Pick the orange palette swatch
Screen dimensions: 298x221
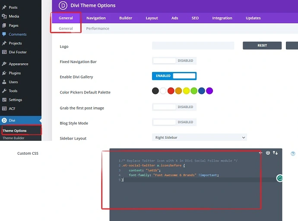[x=178, y=91]
